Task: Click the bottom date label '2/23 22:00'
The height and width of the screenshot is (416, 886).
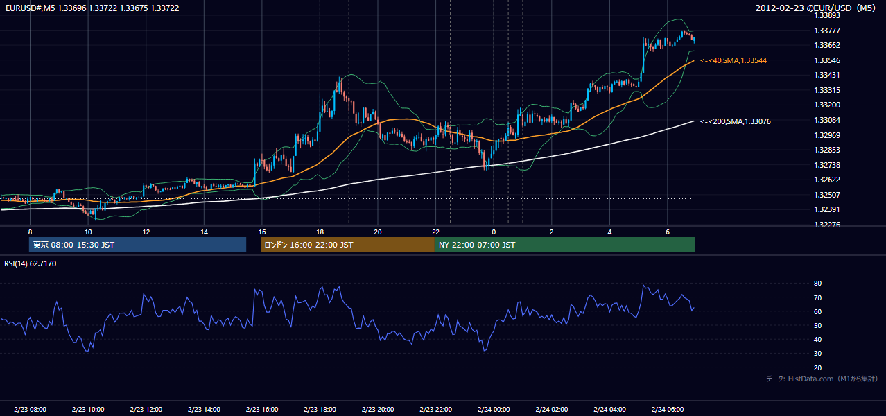Action: (x=435, y=410)
